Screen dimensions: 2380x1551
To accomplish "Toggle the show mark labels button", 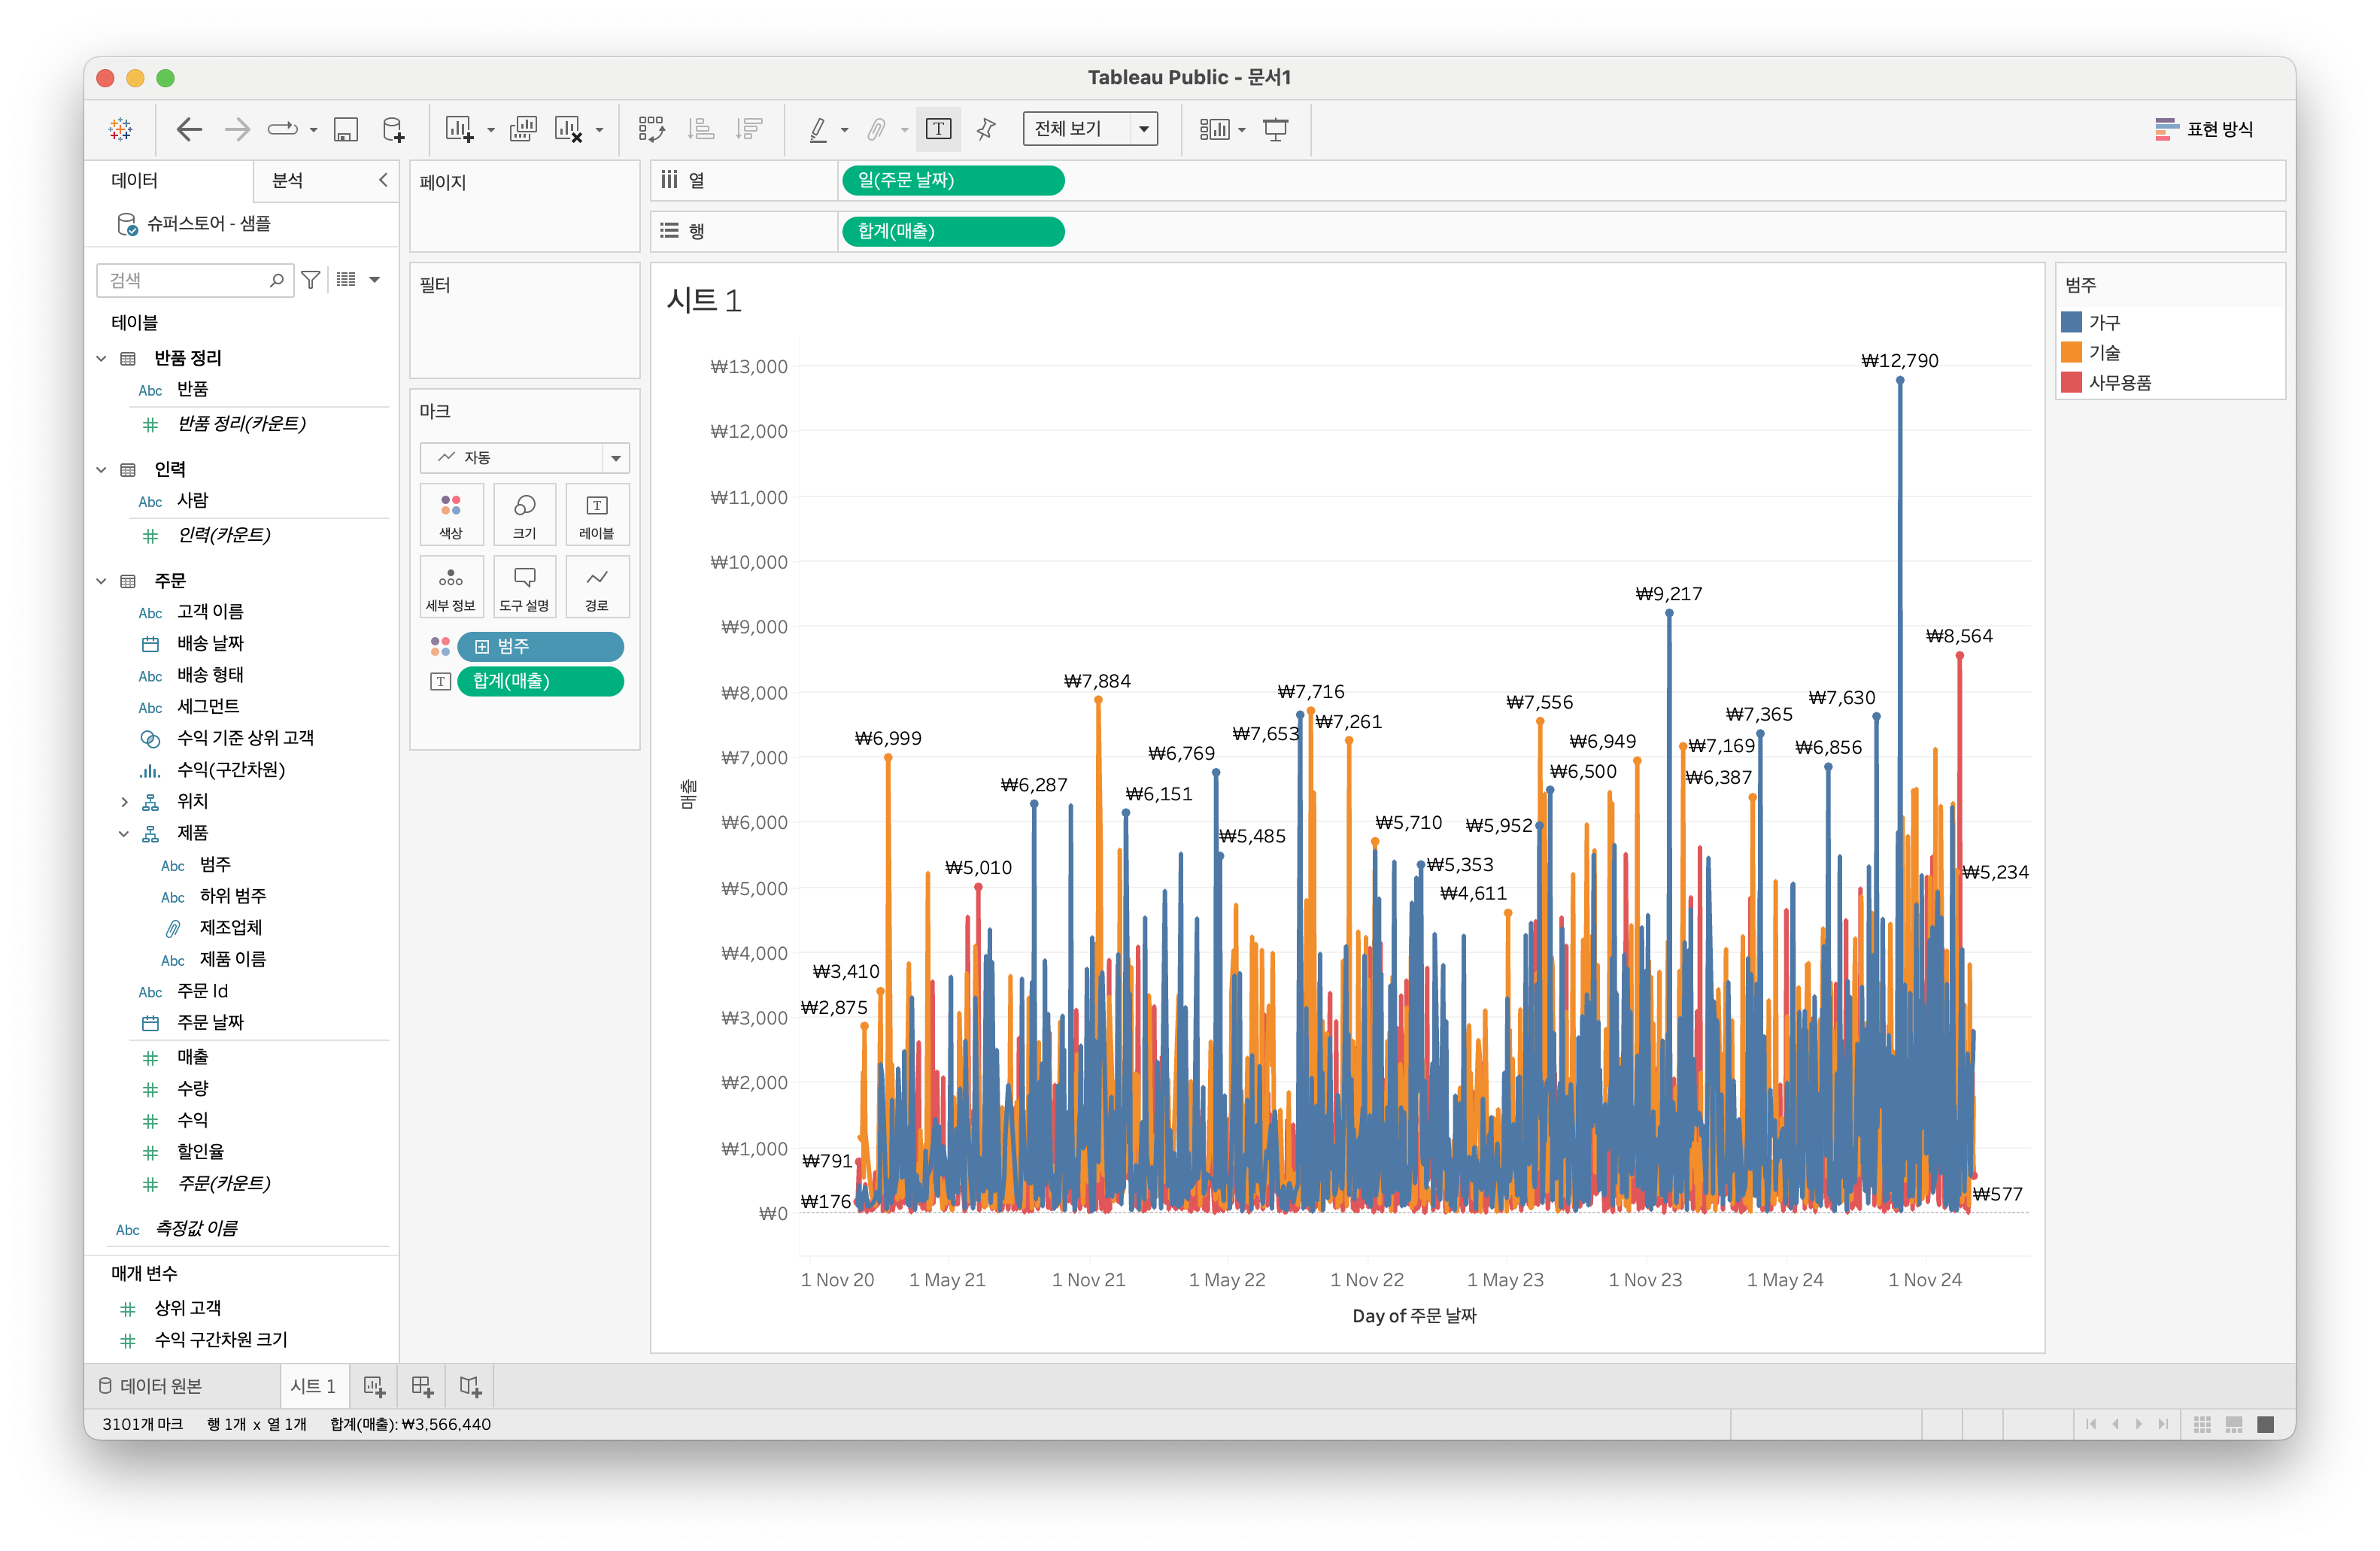I will [x=938, y=129].
